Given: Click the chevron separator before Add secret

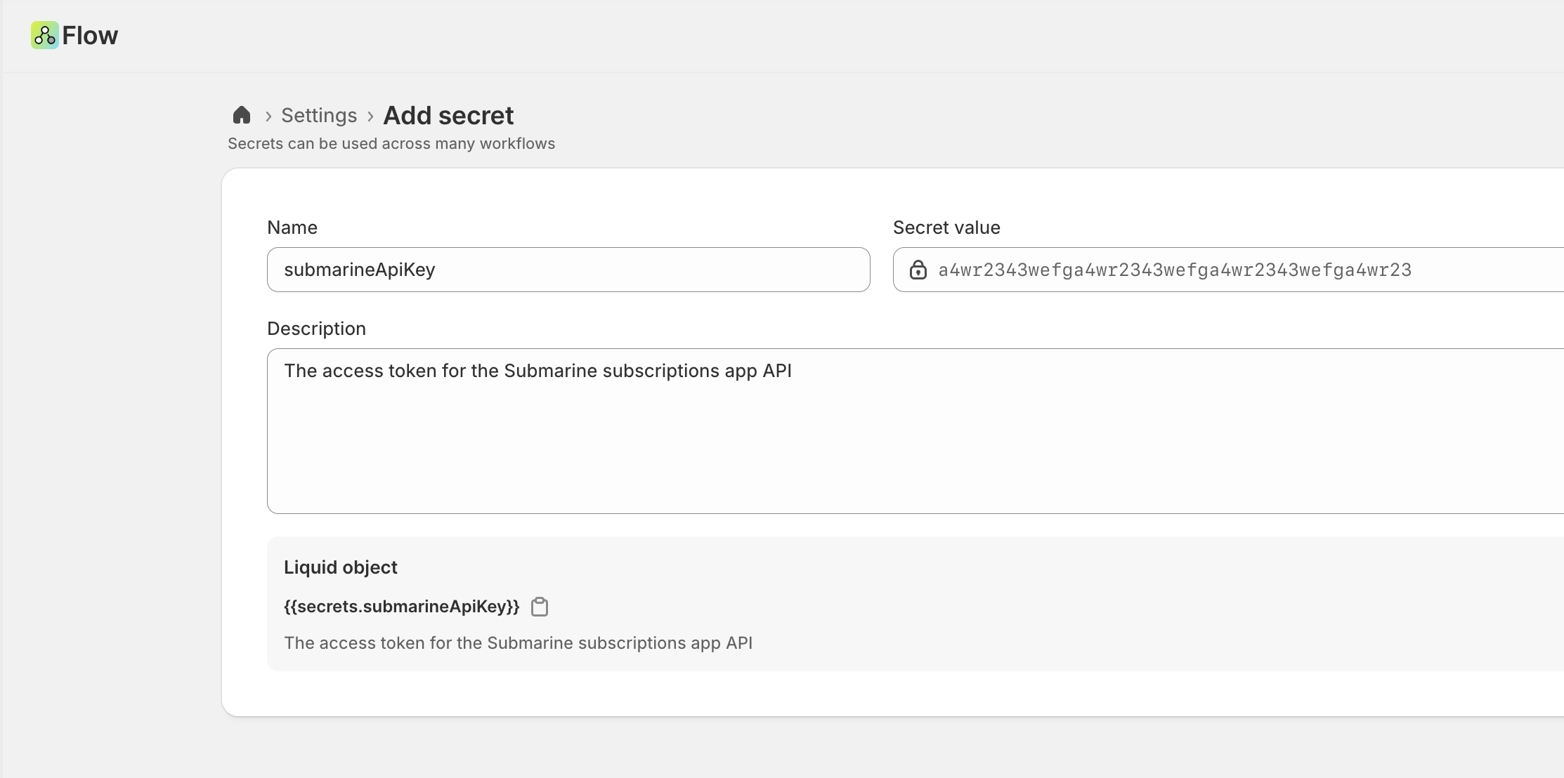Looking at the screenshot, I should tap(370, 116).
